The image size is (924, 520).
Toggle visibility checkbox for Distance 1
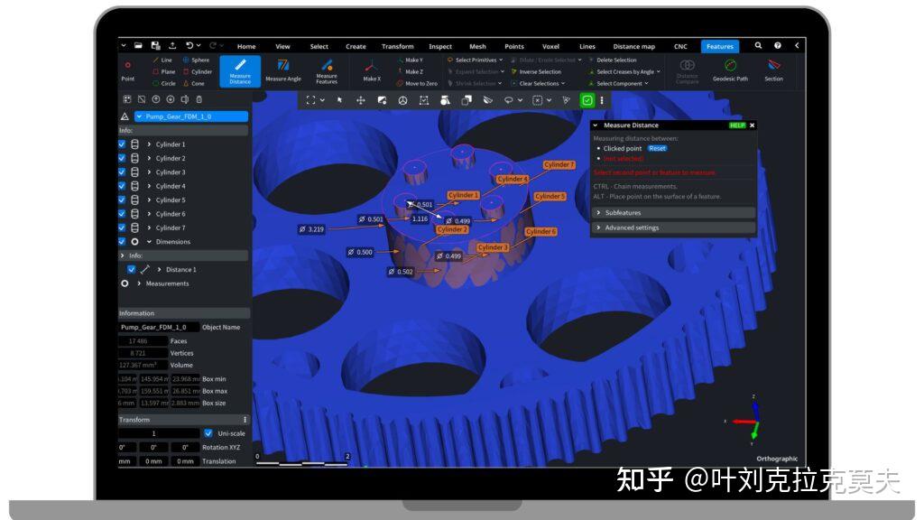pos(132,269)
